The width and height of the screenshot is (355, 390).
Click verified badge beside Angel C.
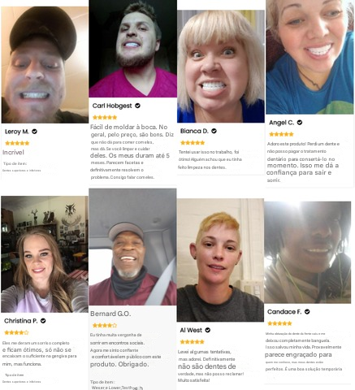coord(300,123)
